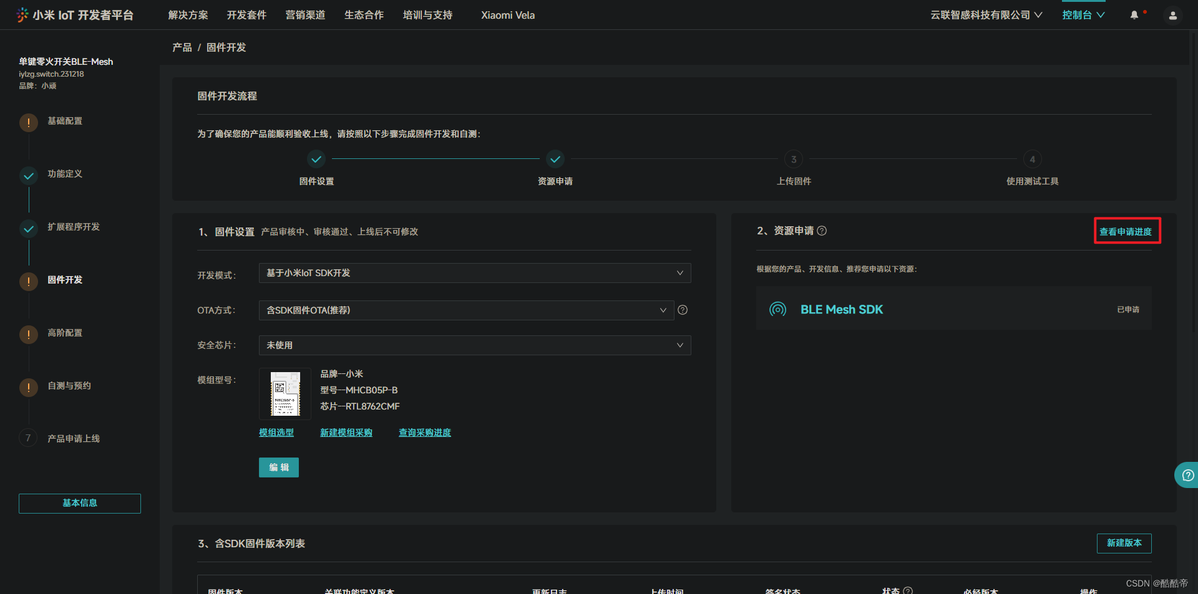Click the 高阶配置 warning step icon
This screenshot has height=594, width=1198.
[x=29, y=335]
